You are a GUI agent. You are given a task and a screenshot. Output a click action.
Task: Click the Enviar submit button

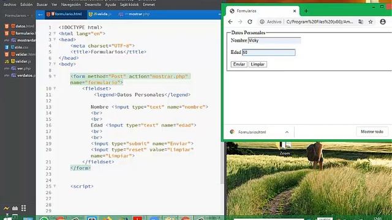239,64
